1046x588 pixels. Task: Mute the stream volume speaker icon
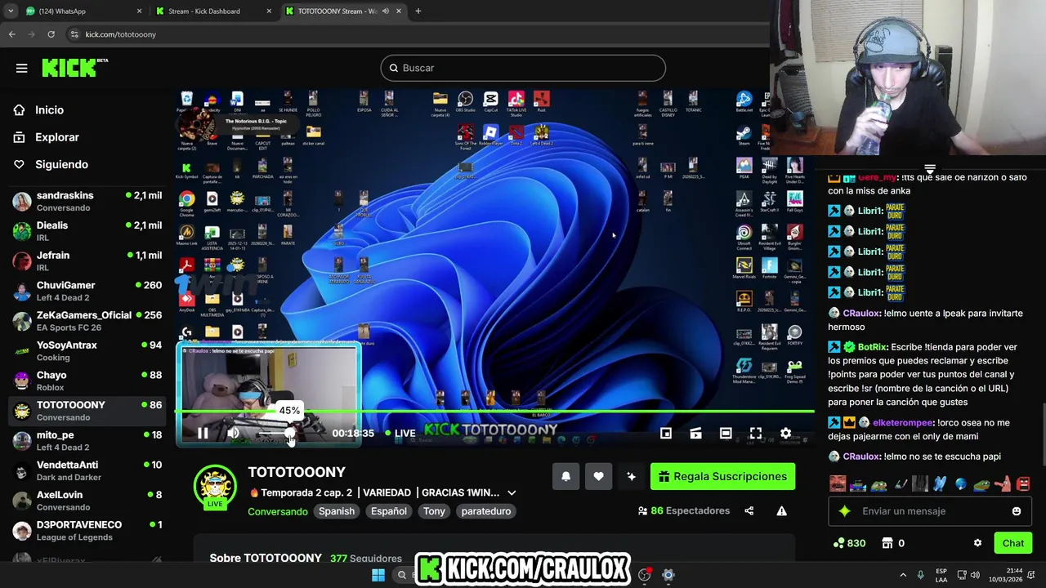[x=233, y=434]
